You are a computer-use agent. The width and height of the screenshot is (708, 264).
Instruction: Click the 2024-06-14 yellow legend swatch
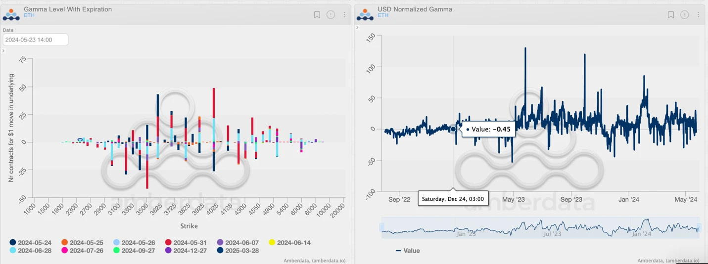pos(272,243)
